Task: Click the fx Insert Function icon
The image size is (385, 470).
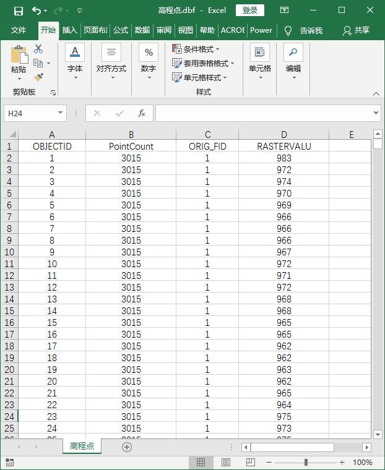Action: 142,113
